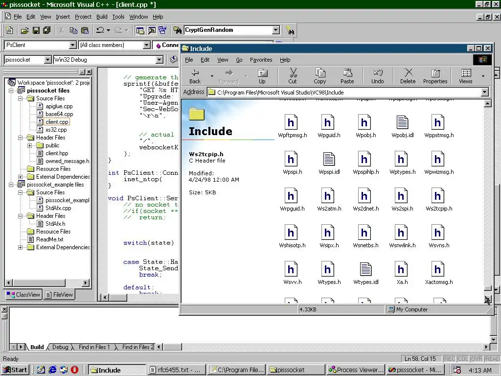
Task: Click the Undo arrow in Visual C++ toolbar
Action: tap(100, 30)
